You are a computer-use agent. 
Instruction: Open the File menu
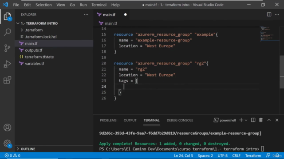pyautogui.click(x=16, y=5)
